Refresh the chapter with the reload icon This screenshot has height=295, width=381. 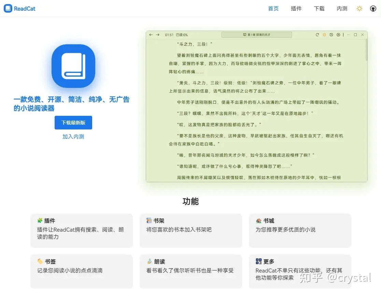click(318, 34)
